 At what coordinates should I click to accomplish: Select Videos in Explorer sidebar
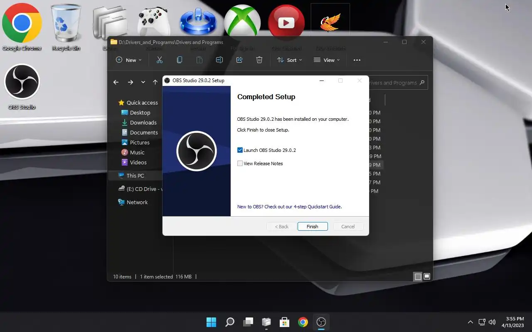tap(134, 162)
